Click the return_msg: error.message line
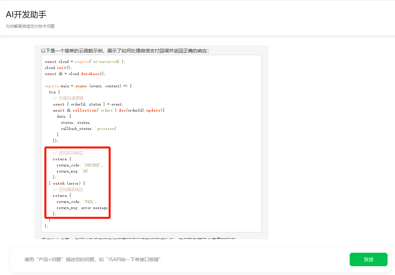 point(82,208)
